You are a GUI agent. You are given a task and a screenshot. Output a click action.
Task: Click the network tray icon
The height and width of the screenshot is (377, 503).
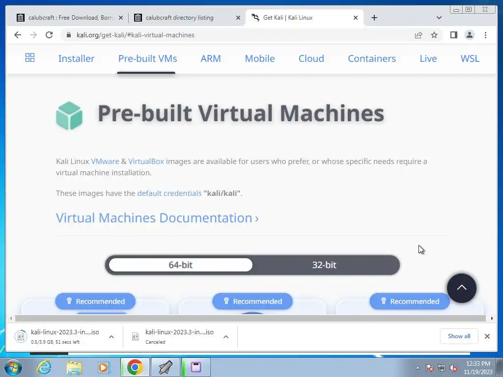click(x=442, y=368)
